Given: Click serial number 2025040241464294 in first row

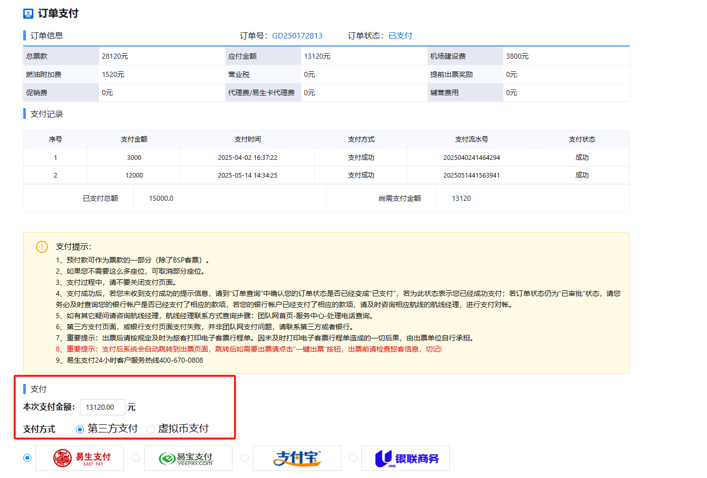Looking at the screenshot, I should [472, 158].
